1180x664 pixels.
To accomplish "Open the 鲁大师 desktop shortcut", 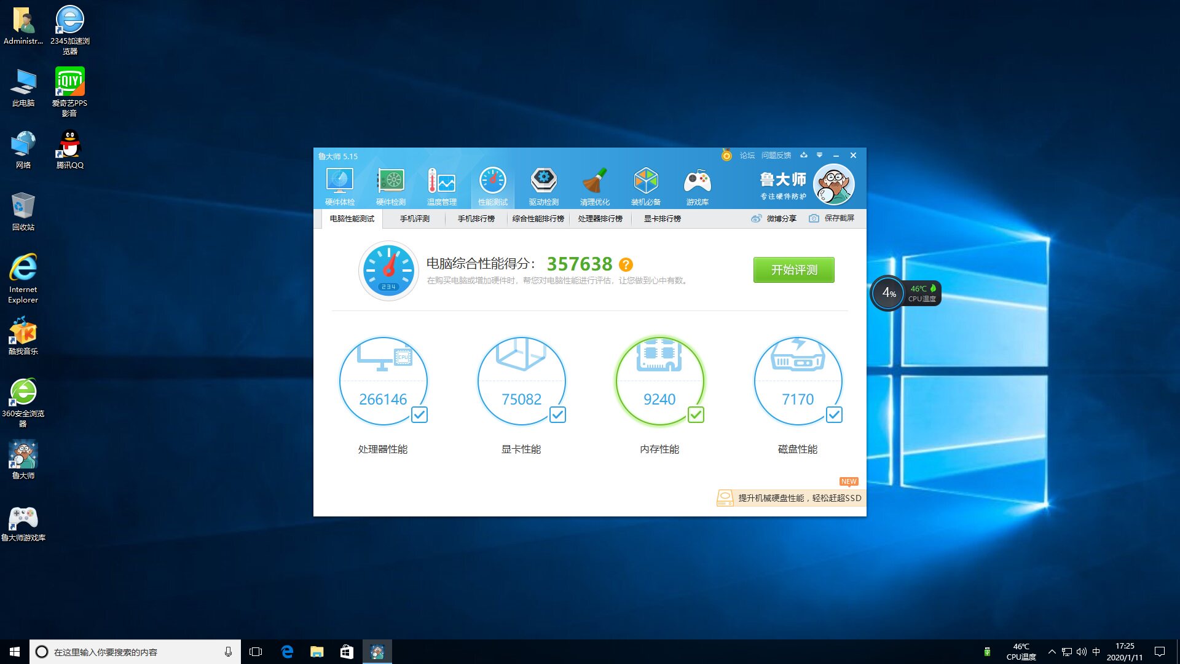I will click(x=23, y=460).
